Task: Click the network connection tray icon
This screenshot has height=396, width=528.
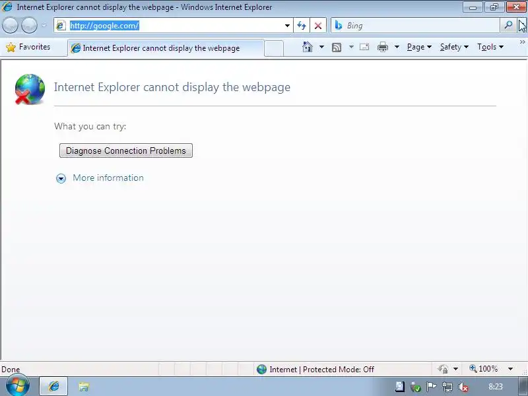Action: [x=447, y=387]
